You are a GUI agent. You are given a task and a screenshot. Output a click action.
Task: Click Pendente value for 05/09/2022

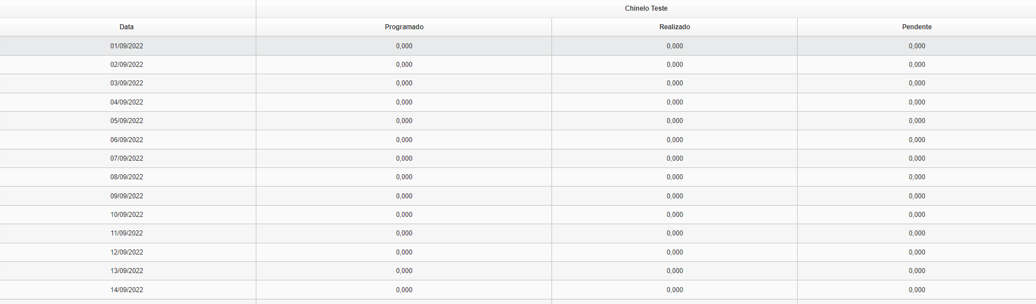[917, 121]
